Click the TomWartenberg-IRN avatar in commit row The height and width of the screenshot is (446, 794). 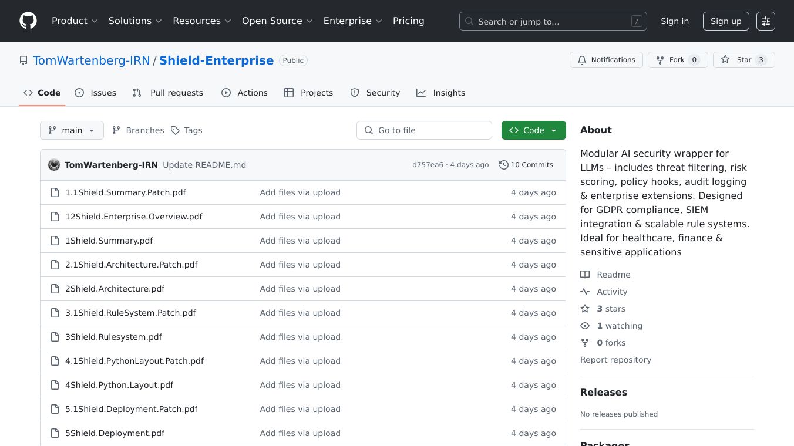pyautogui.click(x=54, y=165)
